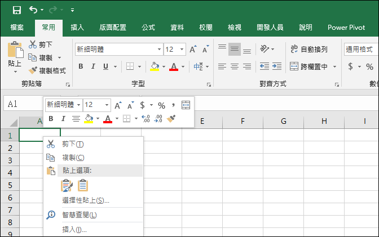Apply red font color in ribbon
Screen dimensions: 379x237
point(174,66)
